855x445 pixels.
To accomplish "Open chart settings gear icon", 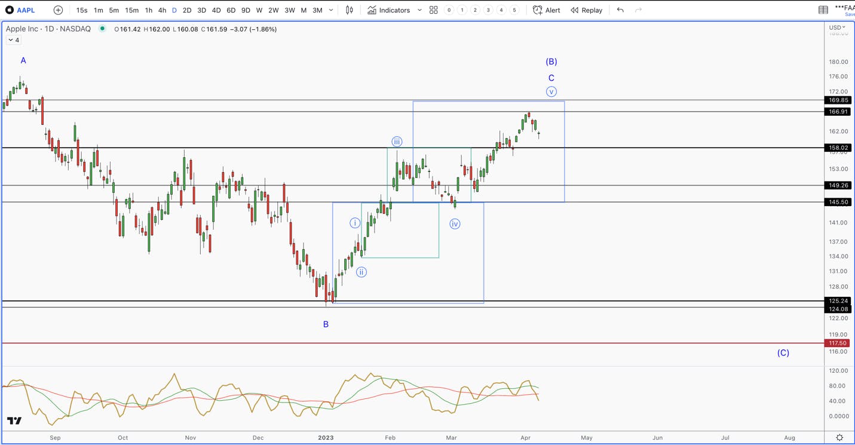I will point(839,438).
